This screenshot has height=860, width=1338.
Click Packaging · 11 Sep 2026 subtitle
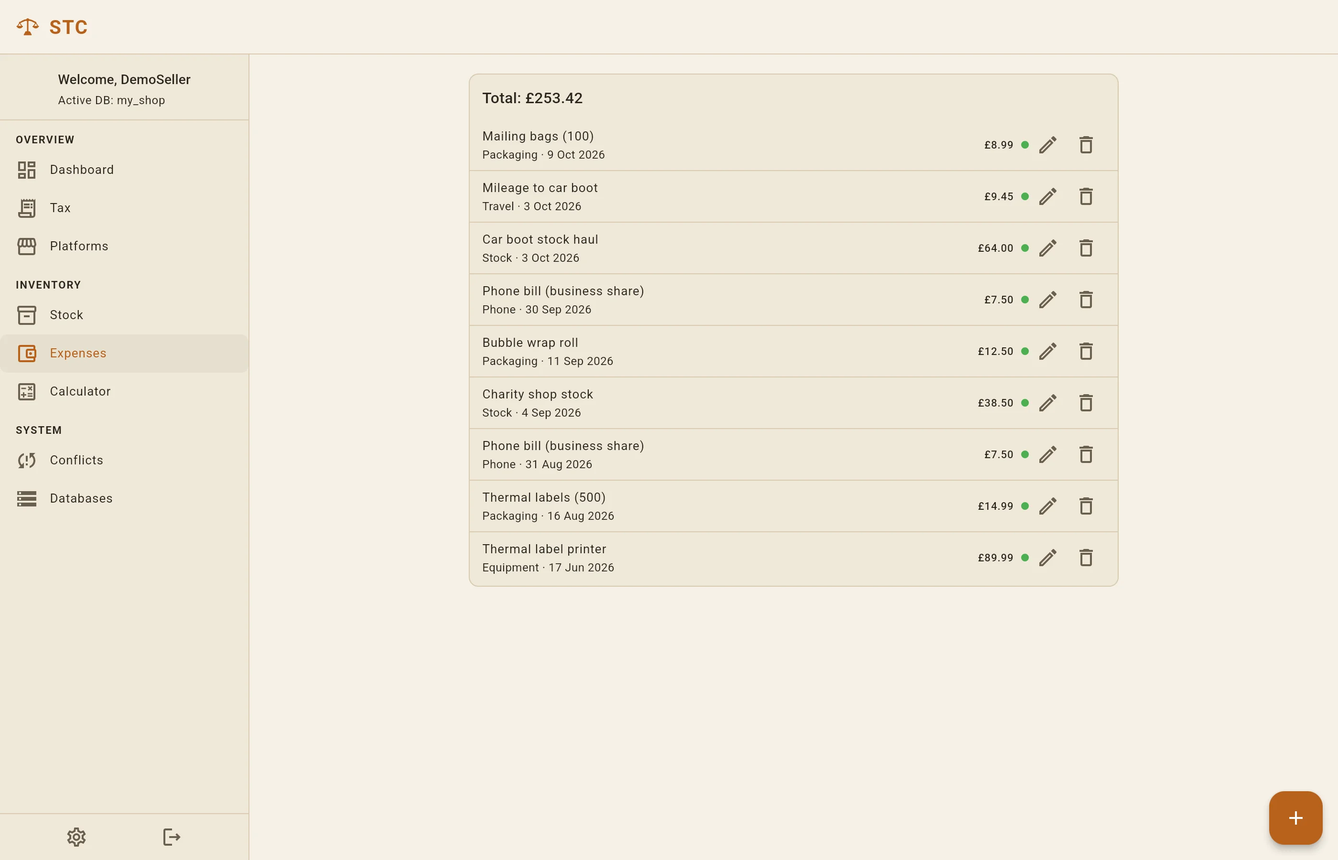pos(547,361)
